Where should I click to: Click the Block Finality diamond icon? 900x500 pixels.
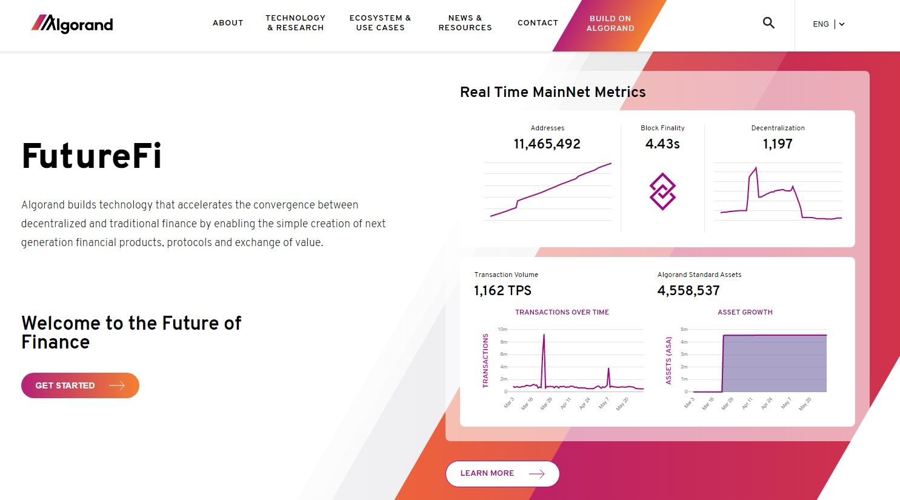pos(662,192)
